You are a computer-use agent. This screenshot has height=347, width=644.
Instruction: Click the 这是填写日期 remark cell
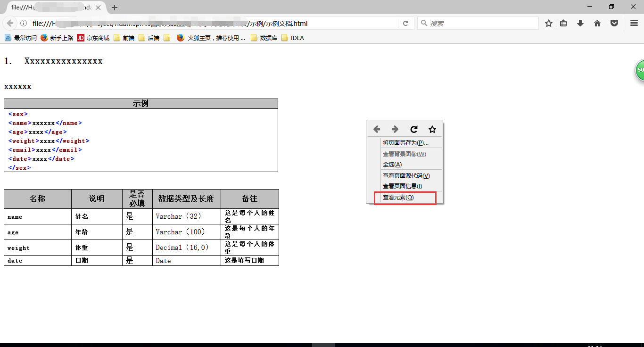pyautogui.click(x=250, y=261)
